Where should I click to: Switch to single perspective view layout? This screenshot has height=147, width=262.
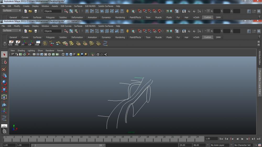tap(4, 126)
